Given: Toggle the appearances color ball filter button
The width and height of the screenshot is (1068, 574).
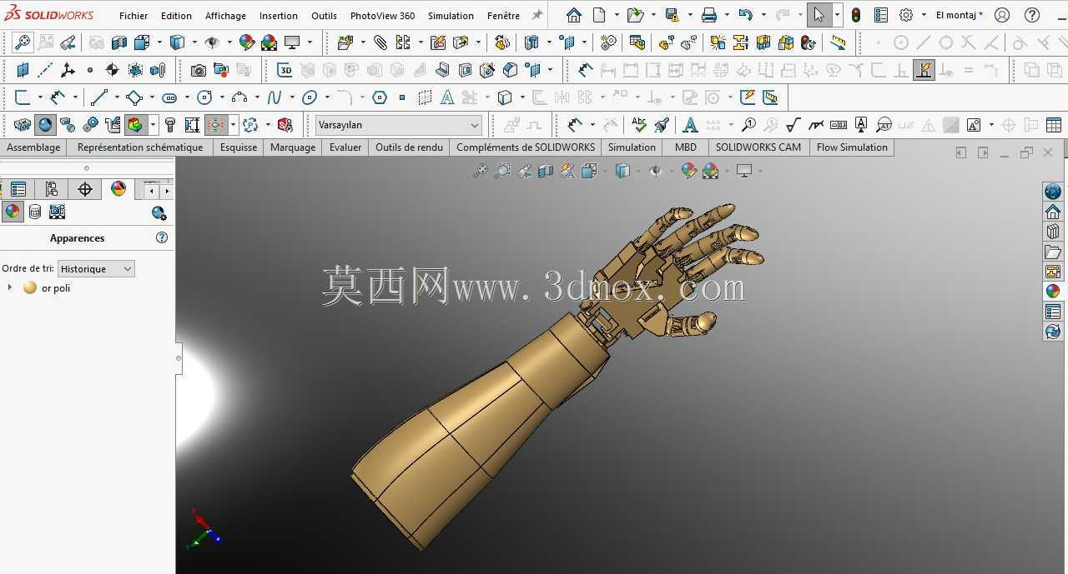Looking at the screenshot, I should click(x=13, y=212).
